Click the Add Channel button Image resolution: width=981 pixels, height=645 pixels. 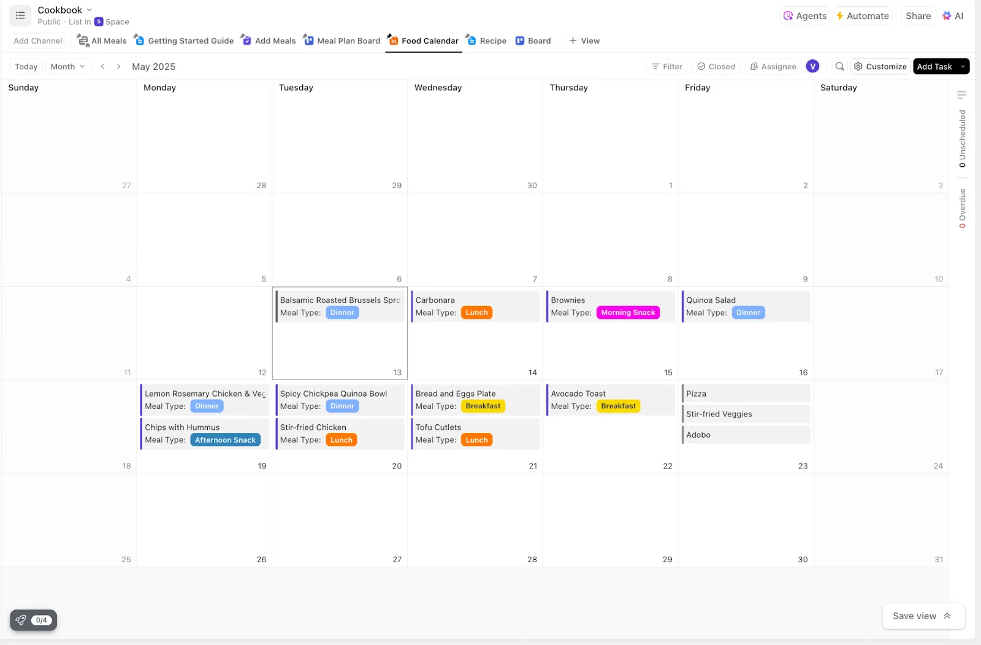point(38,40)
